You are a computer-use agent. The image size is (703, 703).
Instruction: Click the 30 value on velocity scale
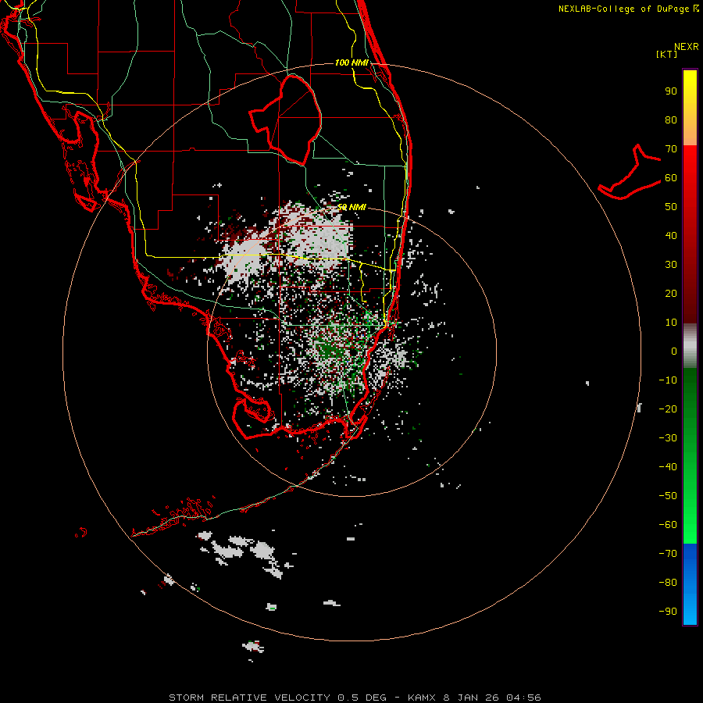click(x=671, y=265)
